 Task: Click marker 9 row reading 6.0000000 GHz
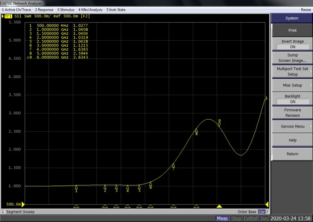58,57
